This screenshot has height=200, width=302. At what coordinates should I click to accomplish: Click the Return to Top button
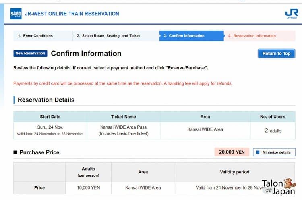(276, 54)
